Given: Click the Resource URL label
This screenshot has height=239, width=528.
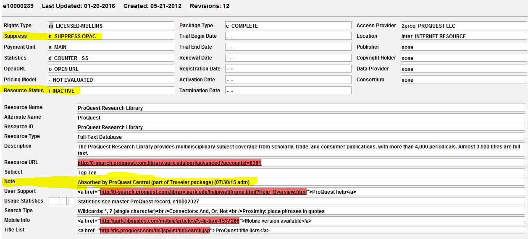Looking at the screenshot, I should (21, 162).
